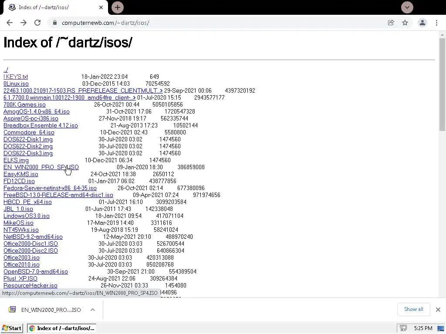Download 0Linux.iso
Image resolution: width=446 pixels, height=334 pixels.
16,84
